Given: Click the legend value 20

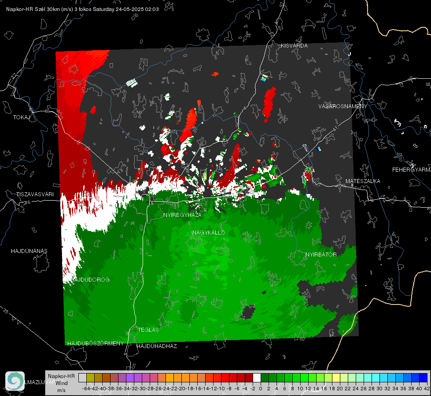Looking at the screenshot, I should click(x=340, y=389).
